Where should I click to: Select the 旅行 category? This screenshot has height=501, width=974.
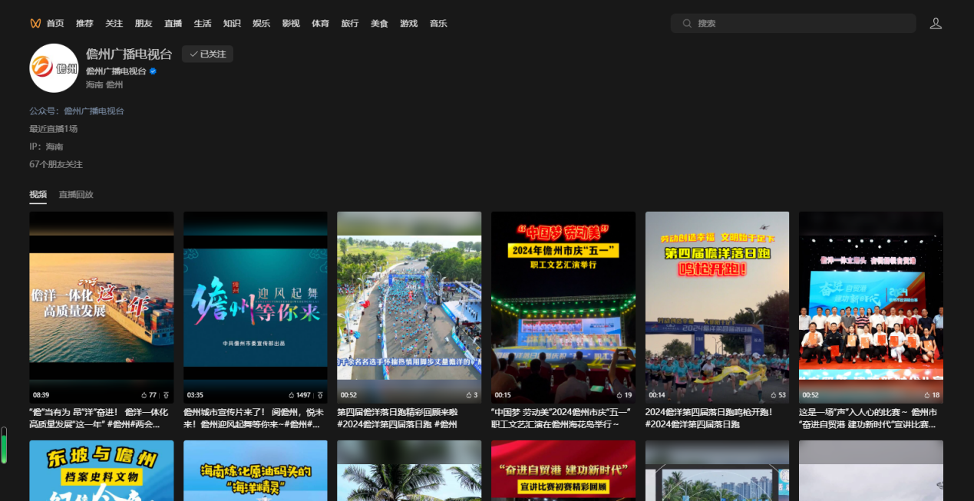[350, 24]
